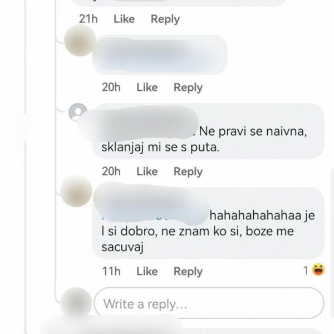This screenshot has height=334, width=334.
Task: Open the laughing reaction emoji count
Action: click(x=314, y=270)
